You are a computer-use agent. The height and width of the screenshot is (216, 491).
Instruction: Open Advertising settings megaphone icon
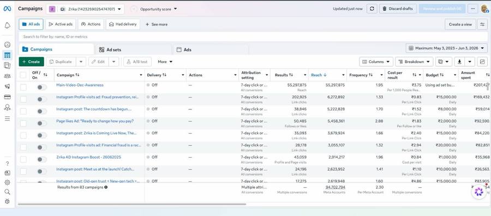tap(7, 87)
